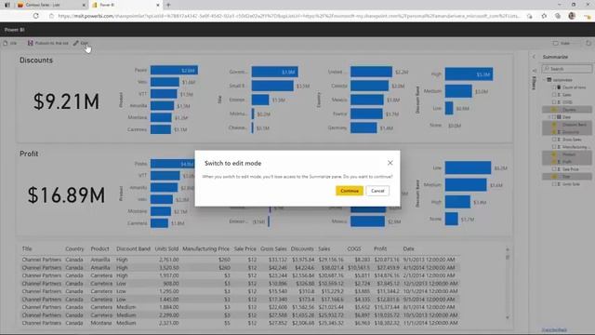595x335 pixels.
Task: Open the File menu in Power BI toolbar
Action: click(10, 44)
